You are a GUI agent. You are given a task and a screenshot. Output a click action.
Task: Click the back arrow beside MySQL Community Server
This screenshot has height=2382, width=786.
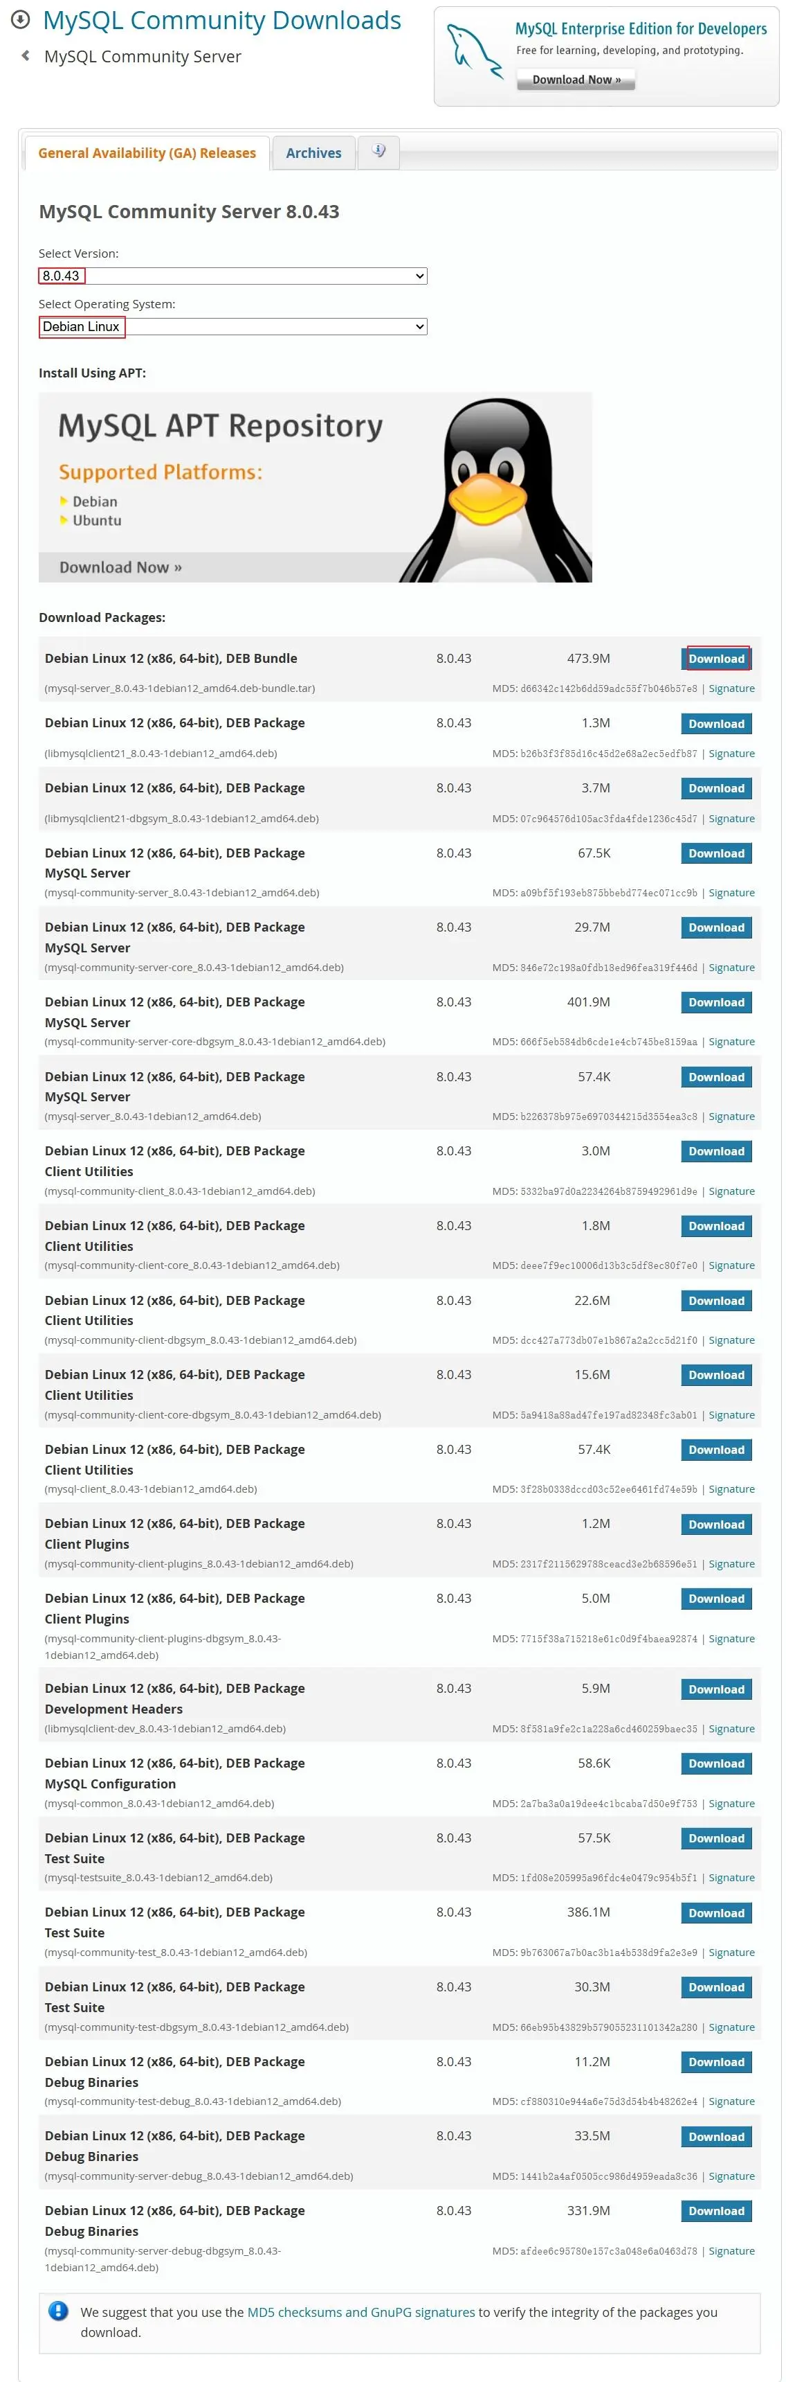click(25, 55)
